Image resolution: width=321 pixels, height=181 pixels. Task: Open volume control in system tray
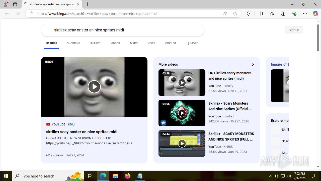coord(289,176)
